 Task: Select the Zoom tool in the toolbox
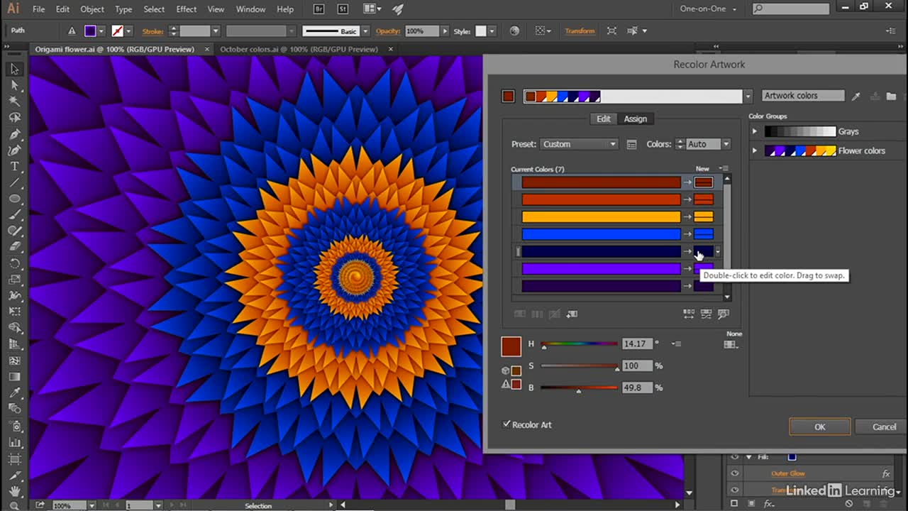[x=14, y=505]
